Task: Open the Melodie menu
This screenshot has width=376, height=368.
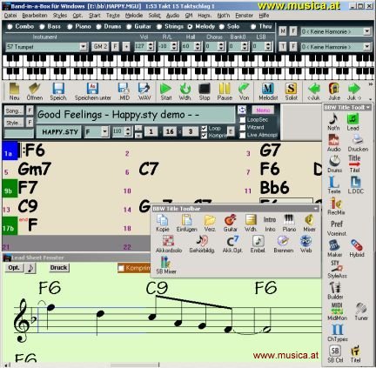Action: pyautogui.click(x=134, y=16)
